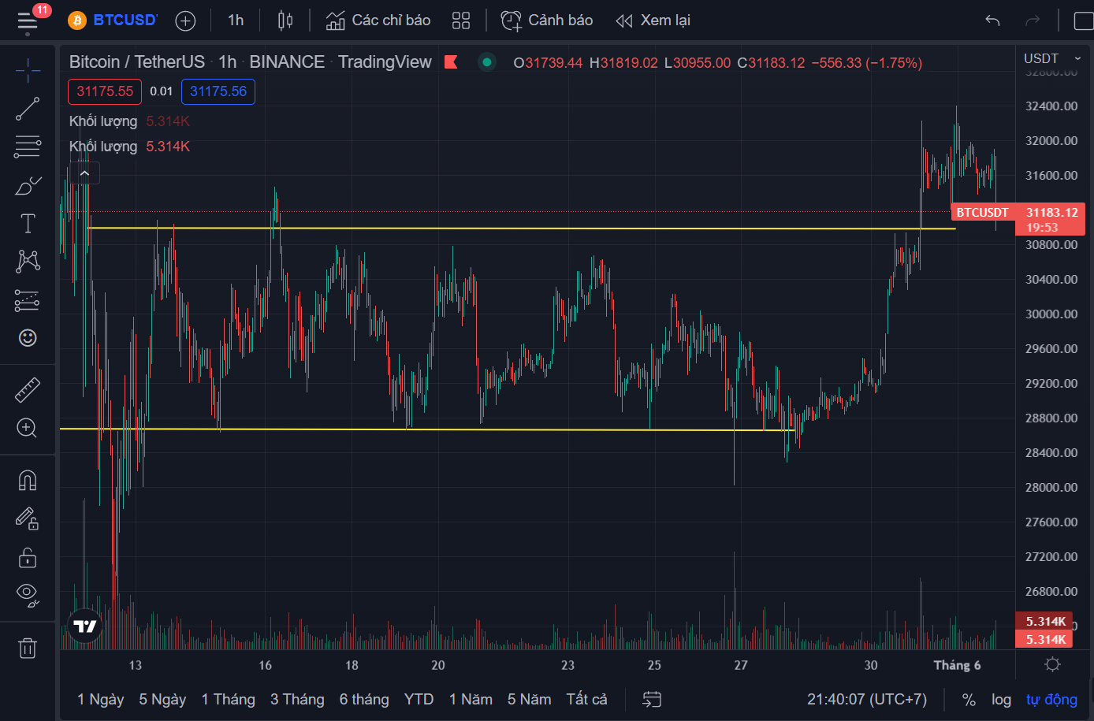Screen dimensions: 1094x721
Task: Open the go to date icon
Action: click(652, 699)
